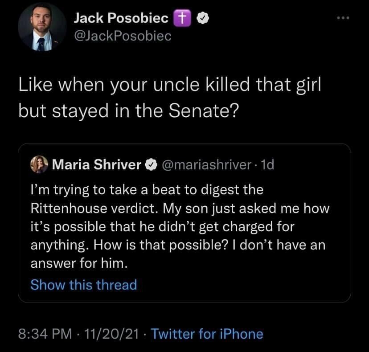Screen dimensions: 369x352
Task: Expand with the Show this thread link
Action: pyautogui.click(x=83, y=285)
